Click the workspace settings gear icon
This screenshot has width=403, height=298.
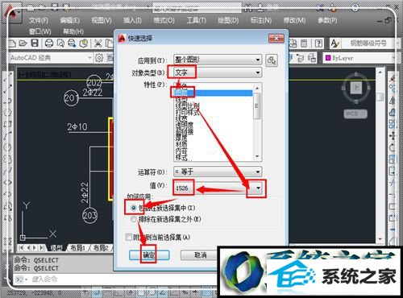99,58
